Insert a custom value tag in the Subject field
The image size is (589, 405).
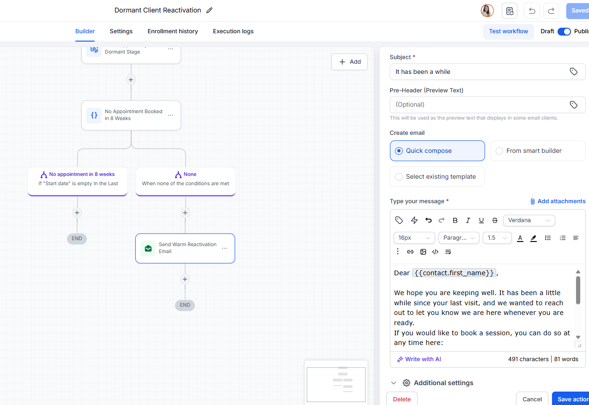[573, 72]
